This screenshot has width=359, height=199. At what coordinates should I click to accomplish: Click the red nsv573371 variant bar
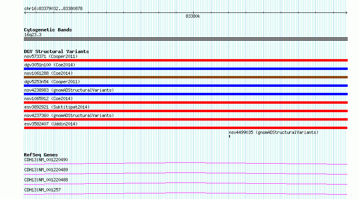[186, 60]
